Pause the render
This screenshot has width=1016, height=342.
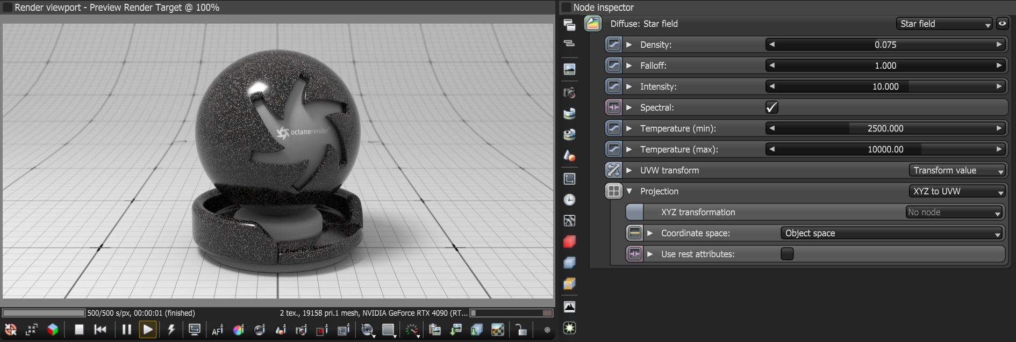(x=126, y=330)
